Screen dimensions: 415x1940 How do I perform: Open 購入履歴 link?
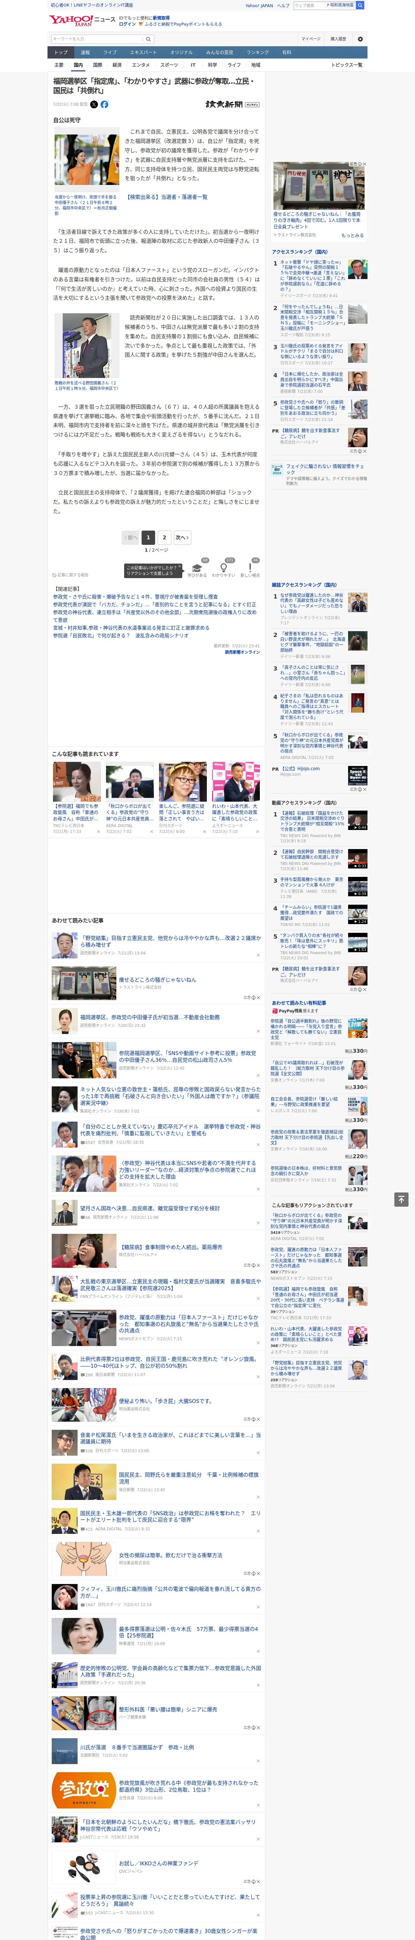coord(338,38)
